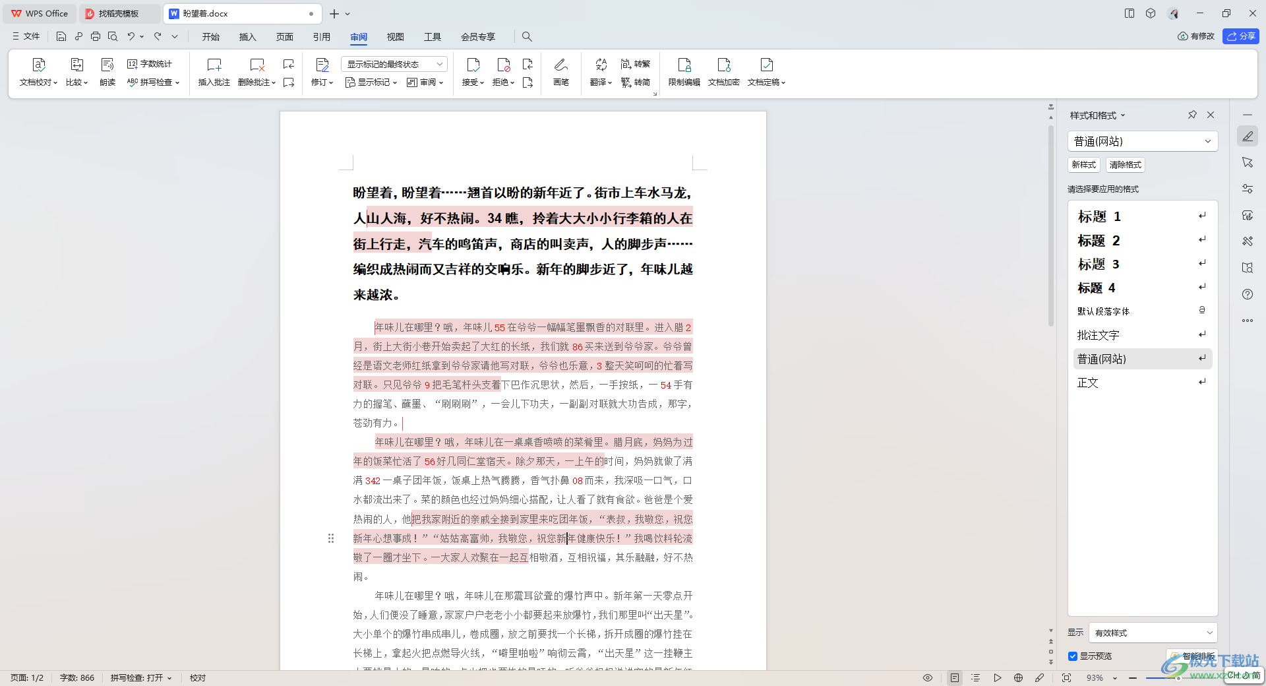Open the help icon in right sidebar
Viewport: 1266px width, 686px height.
click(1248, 294)
